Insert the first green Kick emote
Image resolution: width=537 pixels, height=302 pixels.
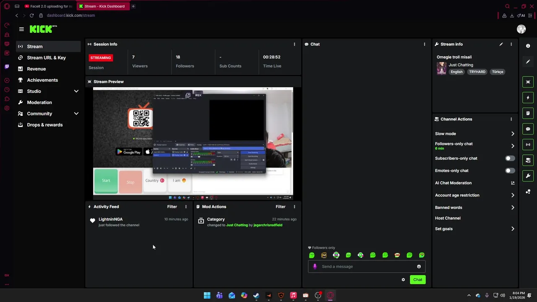[x=312, y=255]
